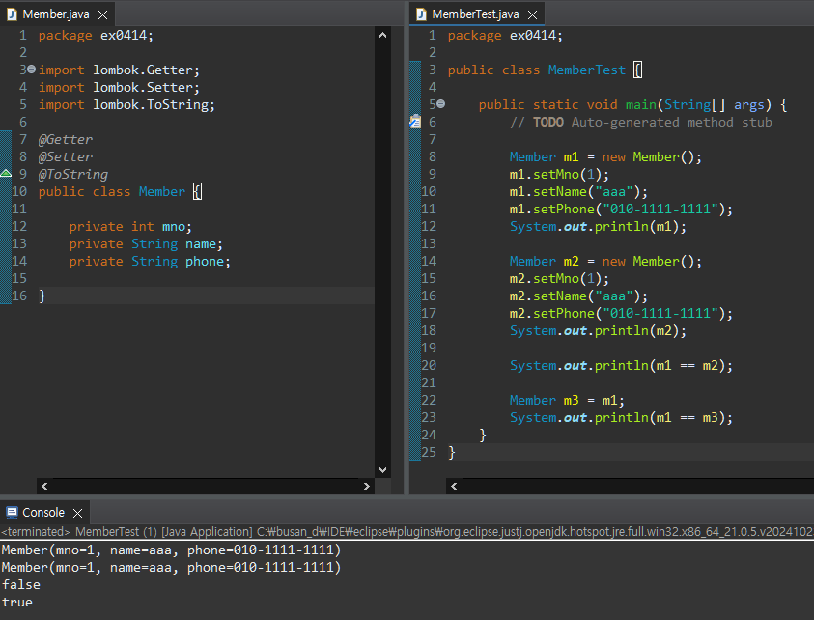The height and width of the screenshot is (620, 814).
Task: Click the second Member(mno=1...) console output line
Action: click(x=171, y=568)
